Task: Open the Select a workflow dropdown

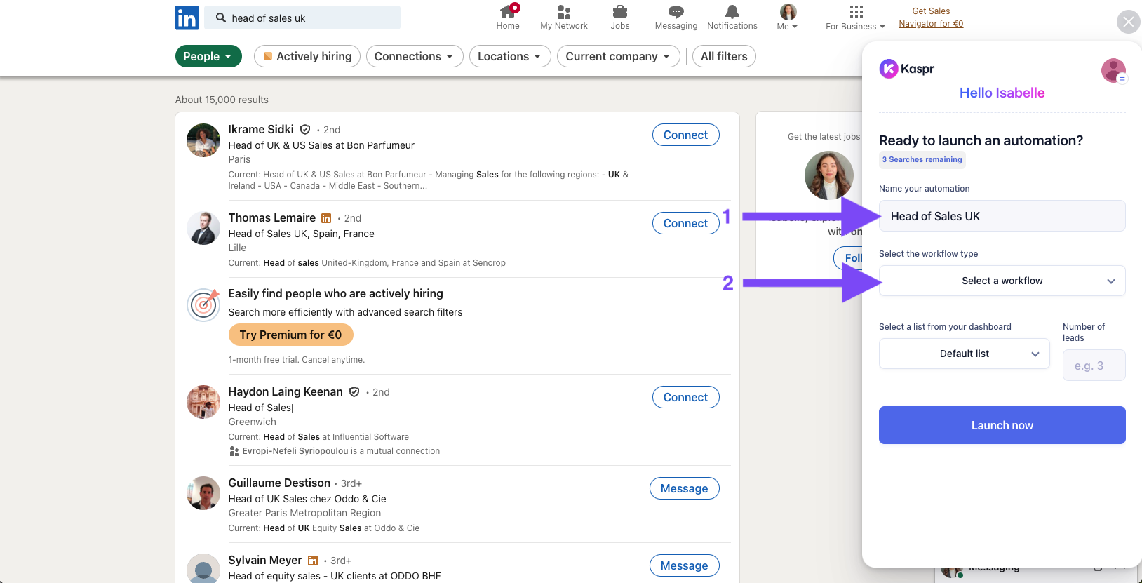Action: pos(1002,281)
